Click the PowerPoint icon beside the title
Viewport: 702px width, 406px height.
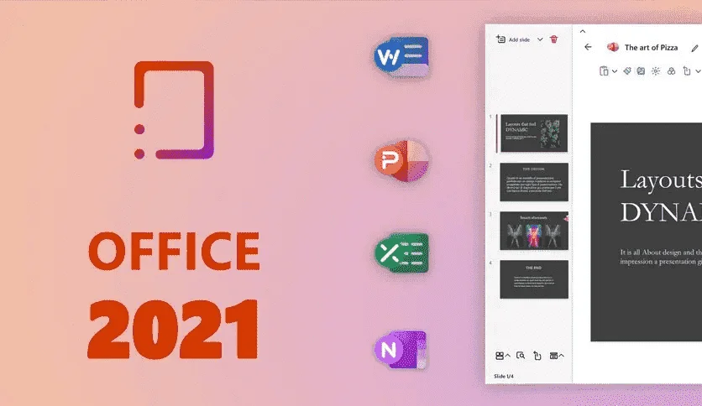point(612,47)
